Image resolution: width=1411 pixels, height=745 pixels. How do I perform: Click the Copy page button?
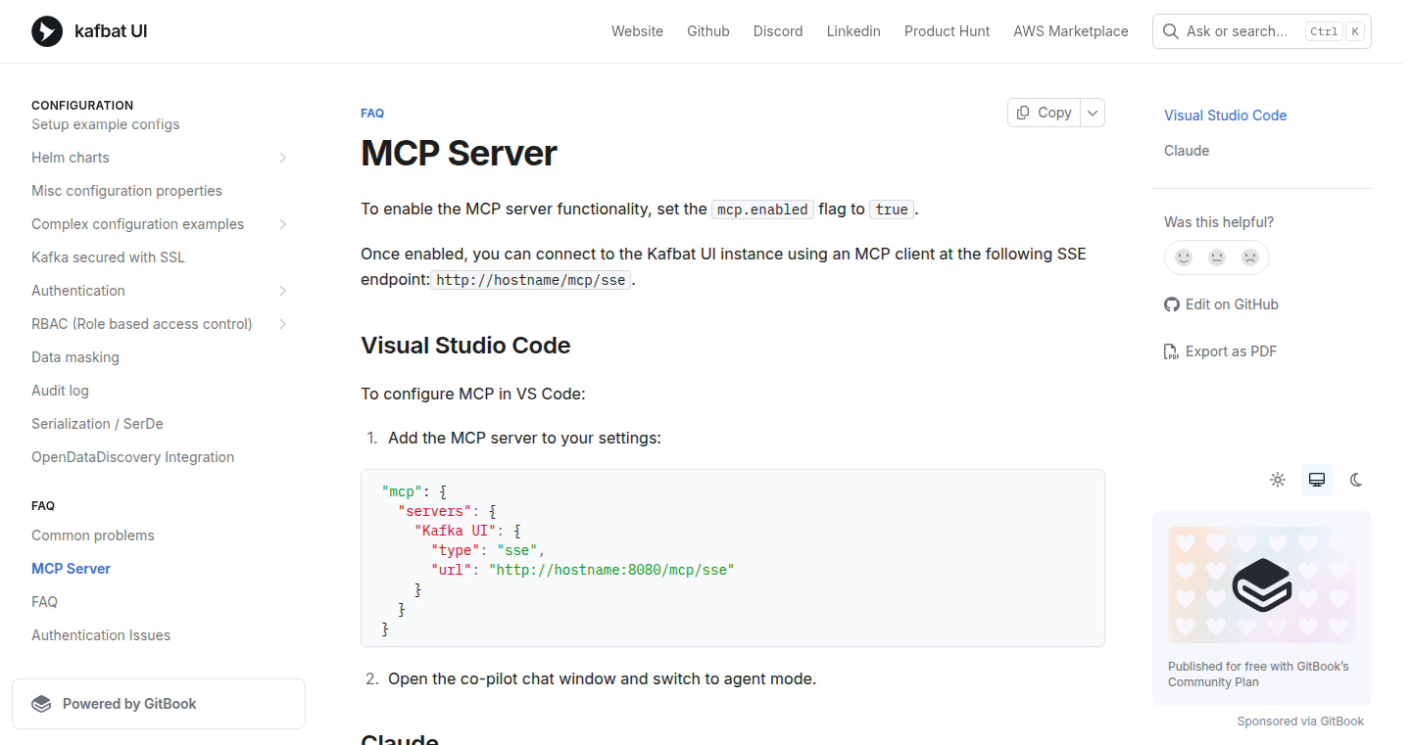point(1045,113)
